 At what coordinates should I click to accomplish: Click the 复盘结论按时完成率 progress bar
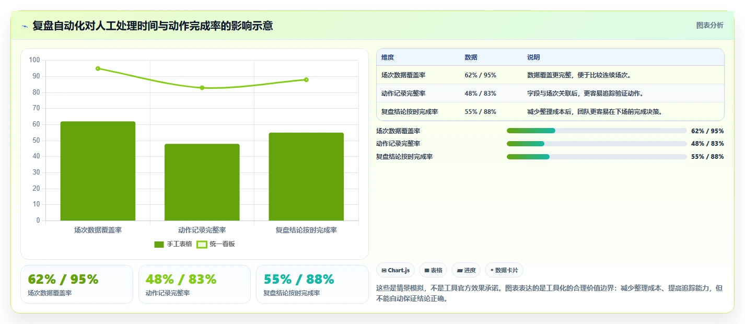pyautogui.click(x=597, y=157)
